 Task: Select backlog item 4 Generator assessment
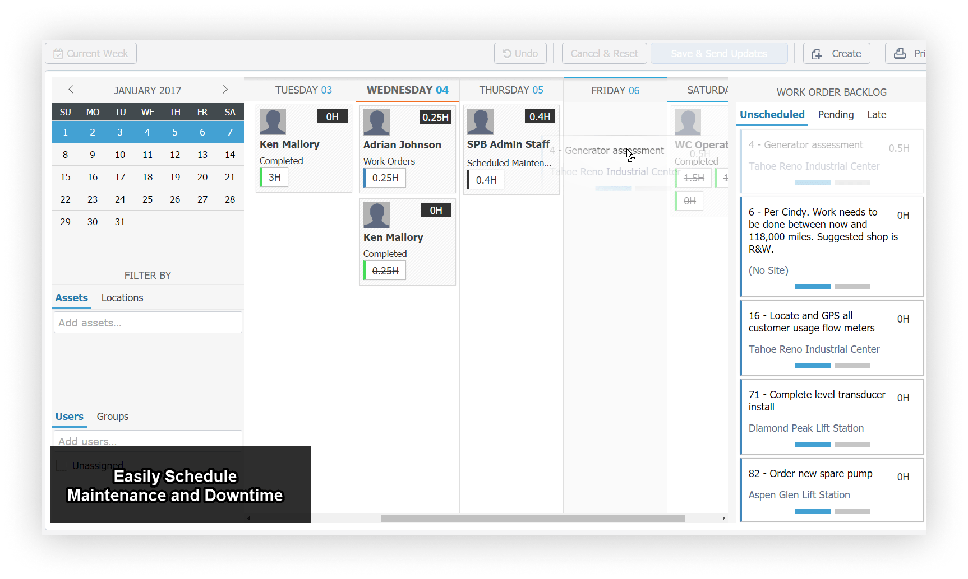click(832, 161)
